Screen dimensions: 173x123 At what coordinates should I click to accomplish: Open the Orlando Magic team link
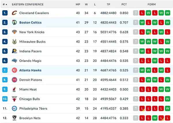[30, 61]
